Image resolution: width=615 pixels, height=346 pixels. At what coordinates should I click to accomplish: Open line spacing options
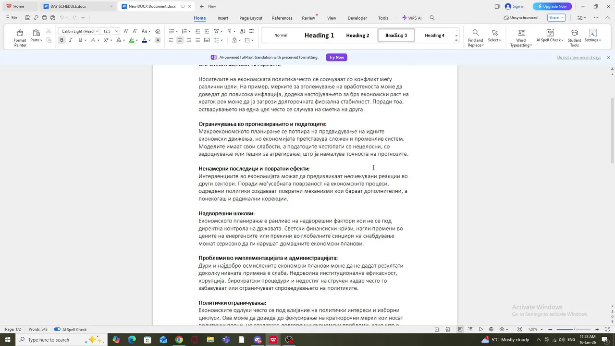click(217, 40)
